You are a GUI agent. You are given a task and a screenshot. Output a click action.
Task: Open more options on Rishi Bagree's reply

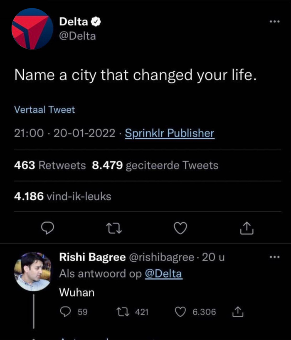coord(274,257)
